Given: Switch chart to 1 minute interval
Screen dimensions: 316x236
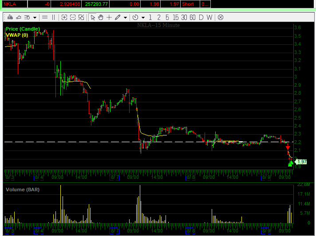Looking at the screenshot, I should tap(150, 17).
